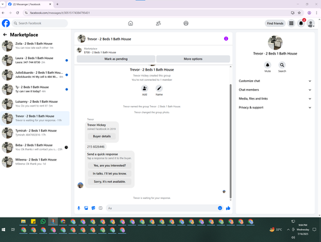321x242 pixels.
Task: Open Ty - 2 Beds 1 Bath House chat
Action: [x=35, y=89]
